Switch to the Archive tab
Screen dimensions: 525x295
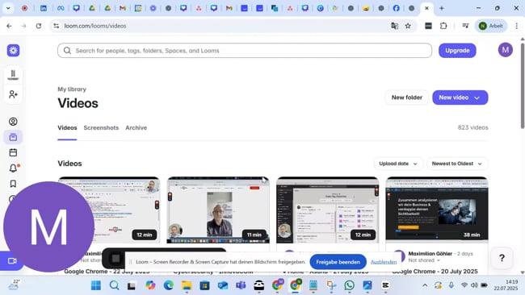136,128
